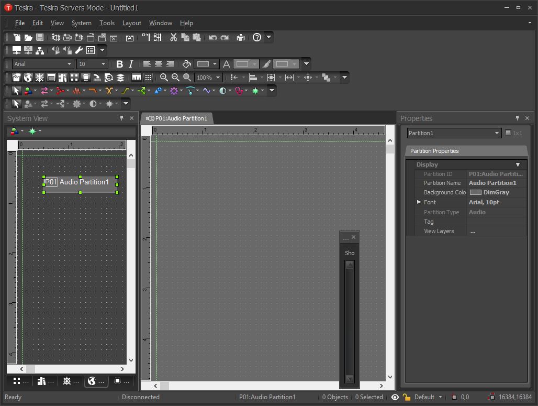This screenshot has width=538, height=406.
Task: Collapse the Display section in Properties
Action: click(518, 164)
